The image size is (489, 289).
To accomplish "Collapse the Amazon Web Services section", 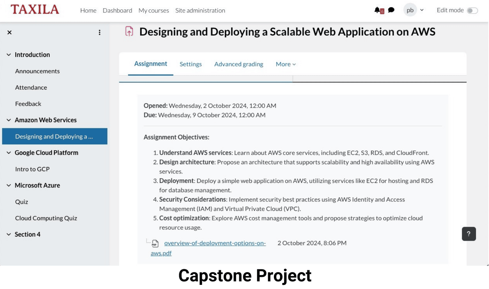I will 9,120.
